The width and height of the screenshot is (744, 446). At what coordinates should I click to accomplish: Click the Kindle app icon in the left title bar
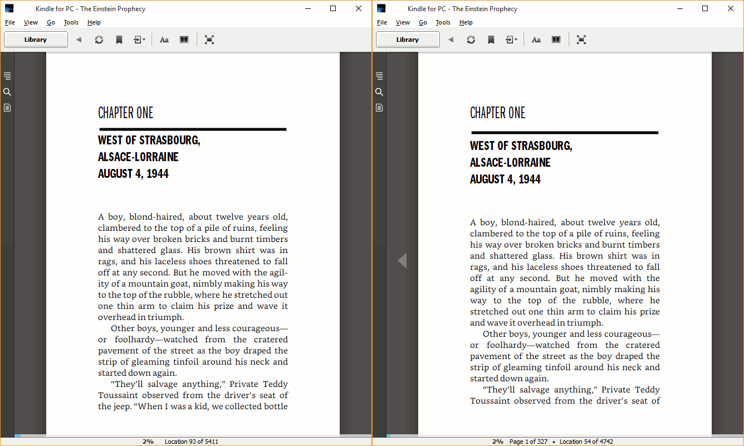(x=9, y=8)
